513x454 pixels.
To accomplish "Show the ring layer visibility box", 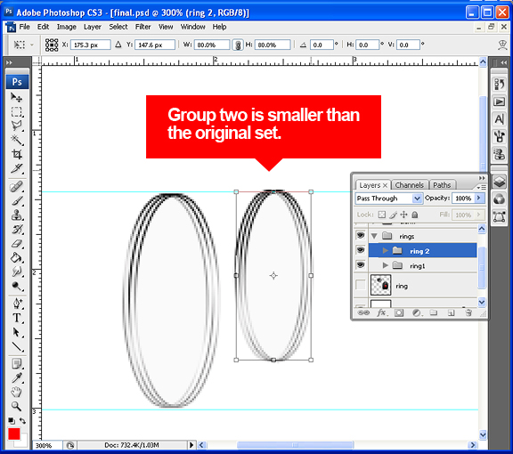I will 361,285.
